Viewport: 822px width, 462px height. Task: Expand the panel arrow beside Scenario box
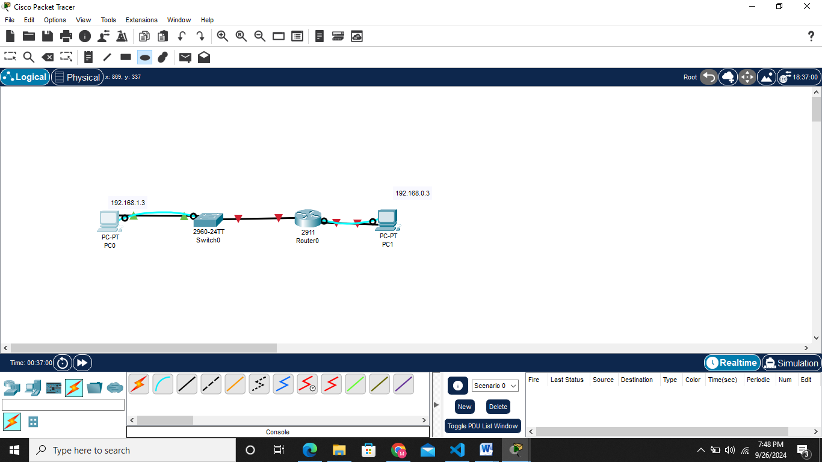[x=436, y=405]
